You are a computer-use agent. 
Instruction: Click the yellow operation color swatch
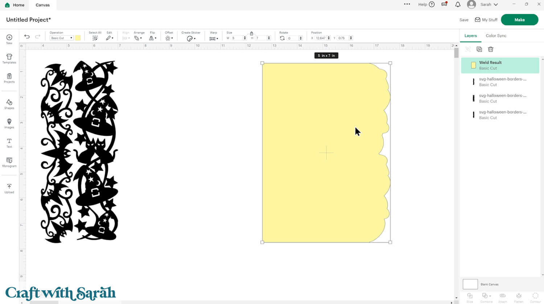pos(78,38)
